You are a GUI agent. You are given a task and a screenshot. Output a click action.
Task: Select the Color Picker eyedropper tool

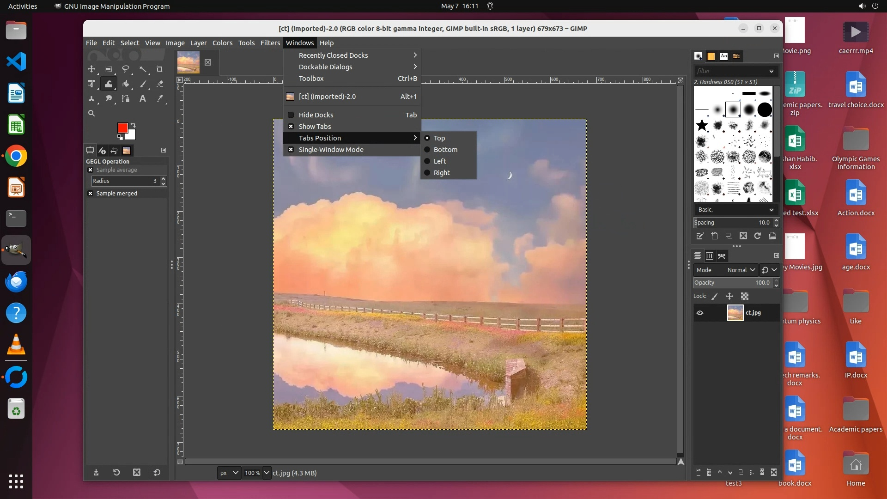click(x=160, y=99)
